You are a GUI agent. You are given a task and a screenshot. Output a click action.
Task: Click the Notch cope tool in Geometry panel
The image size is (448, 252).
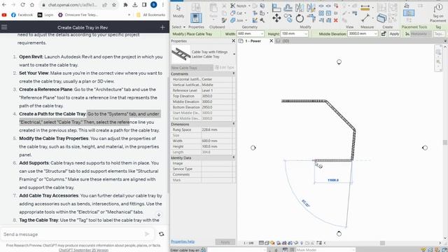pos(239,6)
